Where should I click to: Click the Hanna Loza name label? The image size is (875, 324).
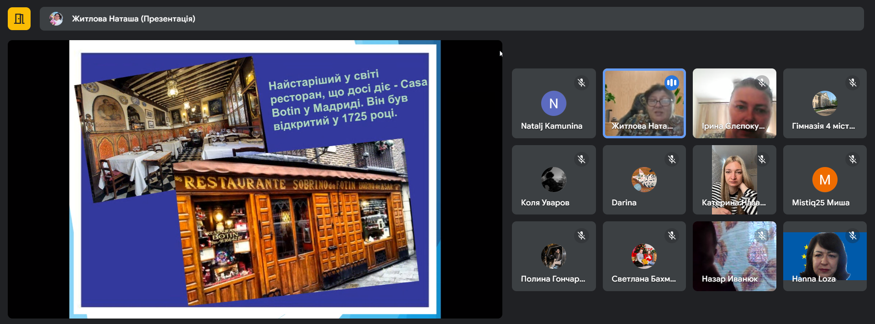tap(813, 279)
